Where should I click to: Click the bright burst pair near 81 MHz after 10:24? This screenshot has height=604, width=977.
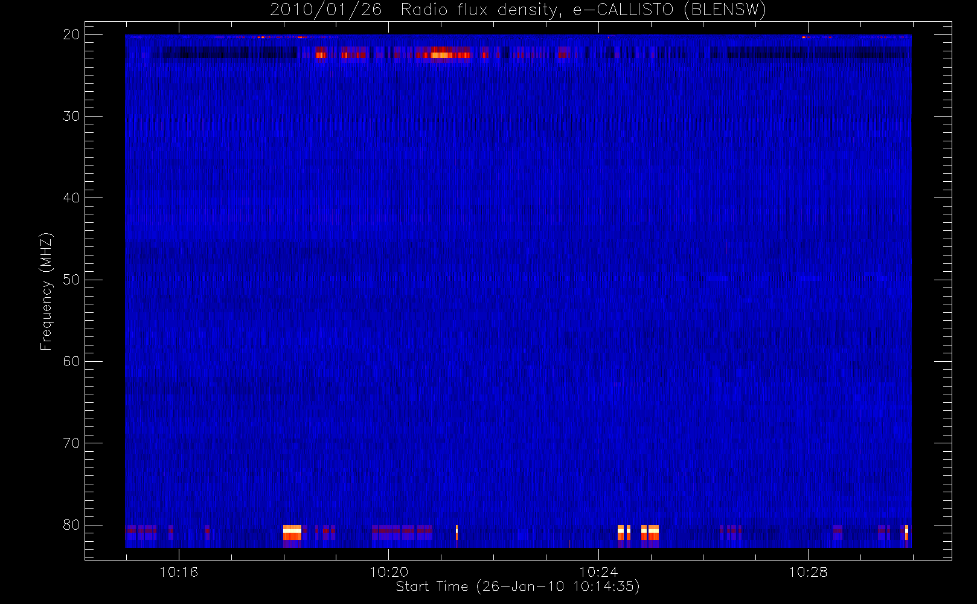click(638, 533)
